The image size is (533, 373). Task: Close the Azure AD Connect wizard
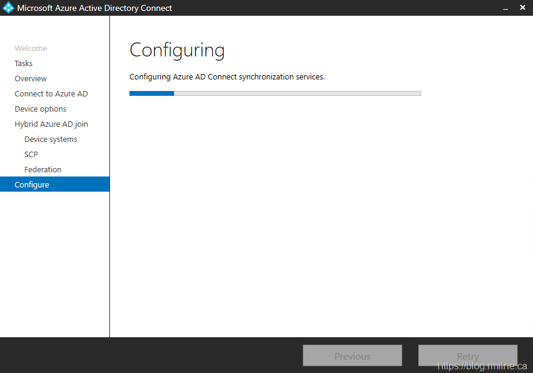523,8
